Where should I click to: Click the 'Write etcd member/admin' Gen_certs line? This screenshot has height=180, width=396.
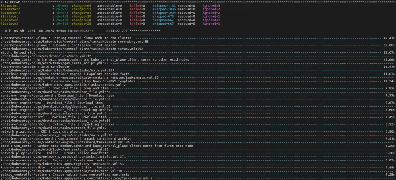[95, 60]
